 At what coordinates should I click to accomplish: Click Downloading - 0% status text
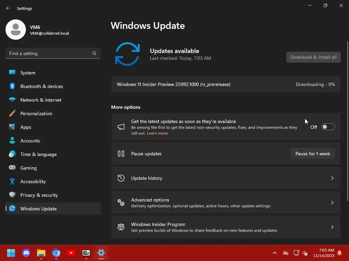click(x=315, y=84)
